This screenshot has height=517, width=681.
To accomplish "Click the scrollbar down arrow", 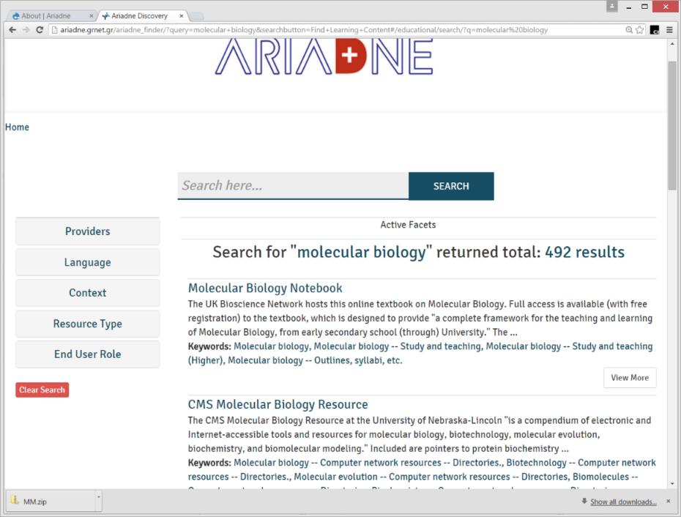I will click(672, 483).
